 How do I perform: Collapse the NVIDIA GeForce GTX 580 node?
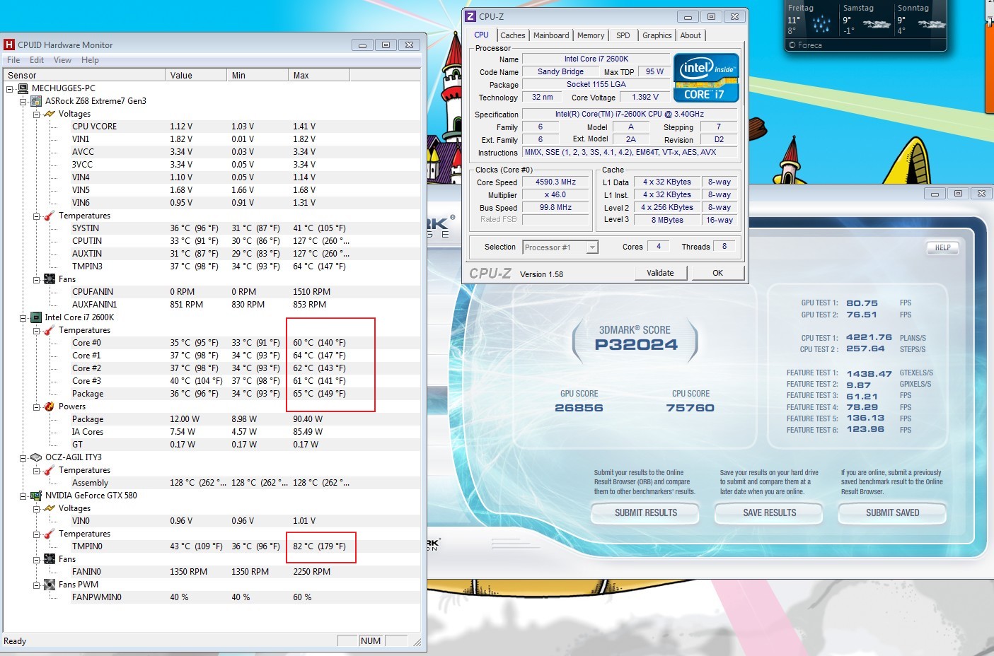[x=23, y=496]
